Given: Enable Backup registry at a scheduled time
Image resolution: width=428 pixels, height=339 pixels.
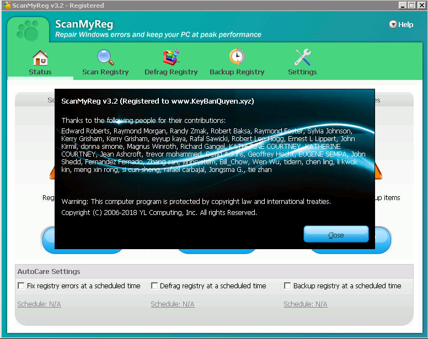Looking at the screenshot, I should pyautogui.click(x=287, y=286).
